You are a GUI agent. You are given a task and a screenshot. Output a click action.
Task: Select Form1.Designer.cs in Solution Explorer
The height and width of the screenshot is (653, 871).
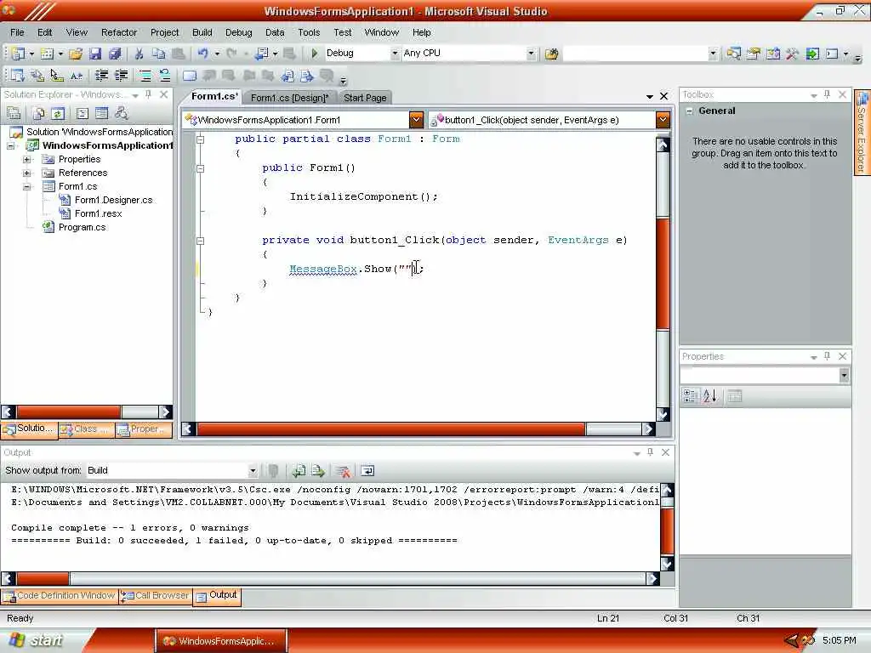pyautogui.click(x=113, y=200)
